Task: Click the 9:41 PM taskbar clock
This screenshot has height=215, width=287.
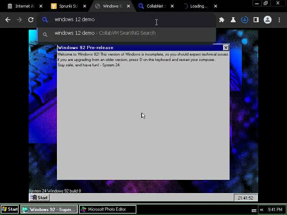Action: [275, 210]
